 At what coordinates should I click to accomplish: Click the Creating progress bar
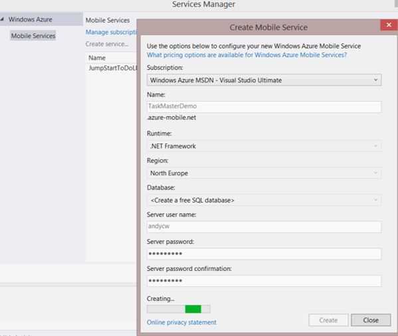[x=179, y=309]
